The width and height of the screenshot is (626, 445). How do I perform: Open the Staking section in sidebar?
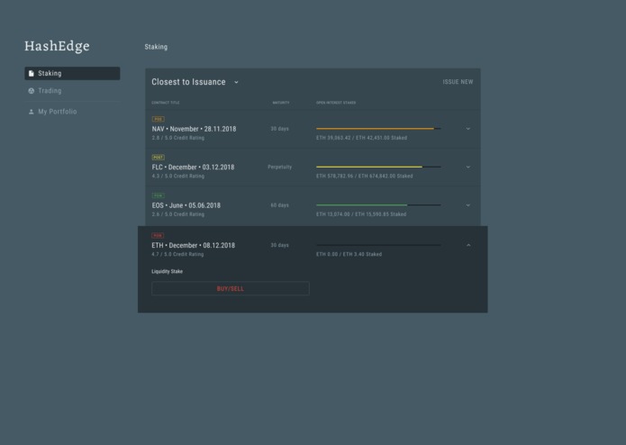pyautogui.click(x=72, y=74)
